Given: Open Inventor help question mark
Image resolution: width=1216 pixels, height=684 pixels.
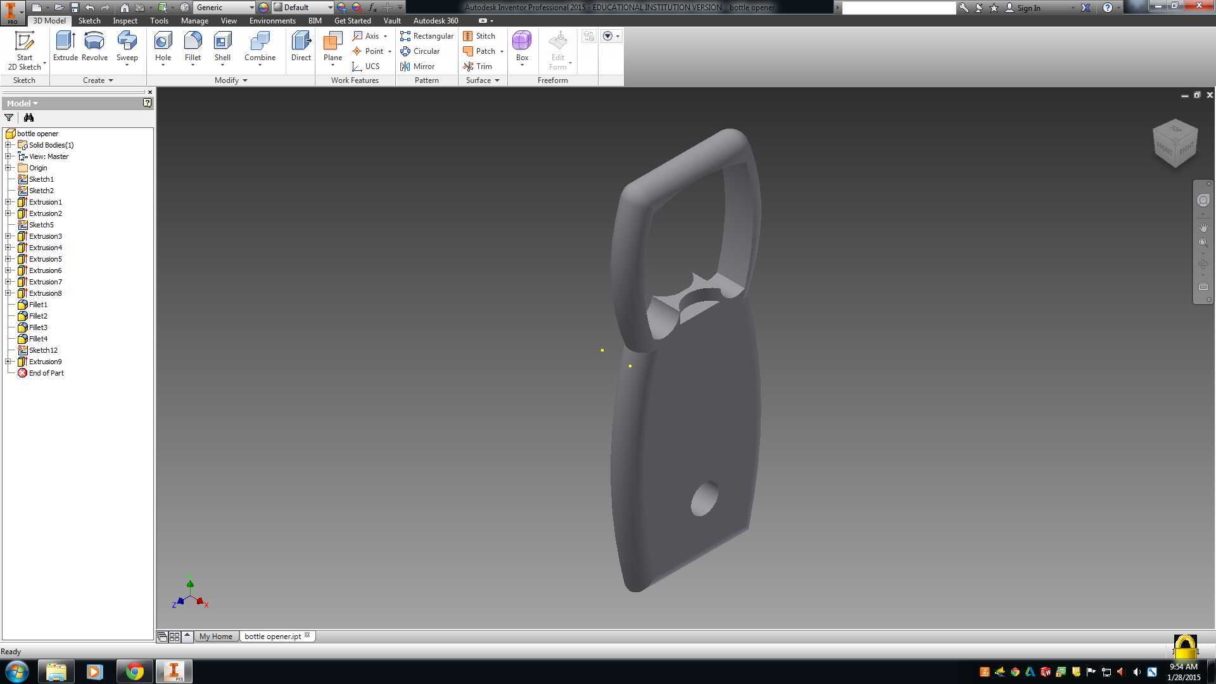Looking at the screenshot, I should [1107, 8].
